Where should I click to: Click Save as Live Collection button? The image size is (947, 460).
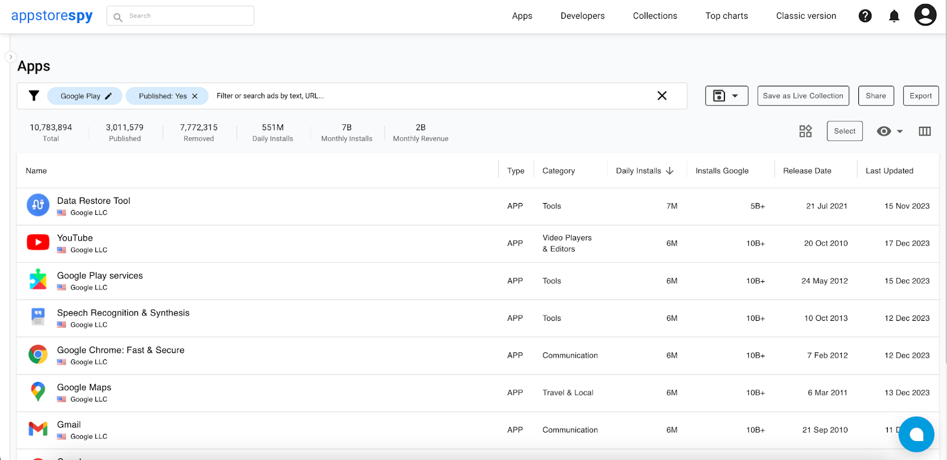click(803, 96)
